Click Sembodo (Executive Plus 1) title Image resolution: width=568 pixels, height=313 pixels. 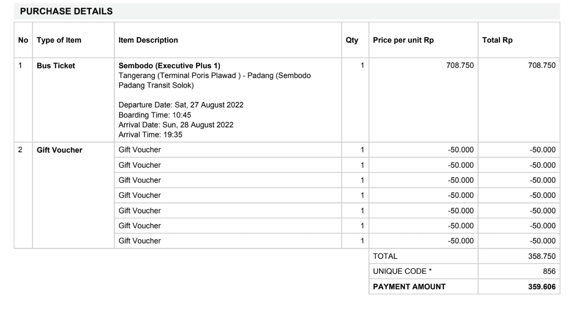169,66
